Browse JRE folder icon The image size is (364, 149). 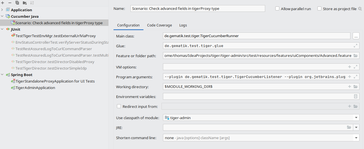pyautogui.click(x=349, y=127)
